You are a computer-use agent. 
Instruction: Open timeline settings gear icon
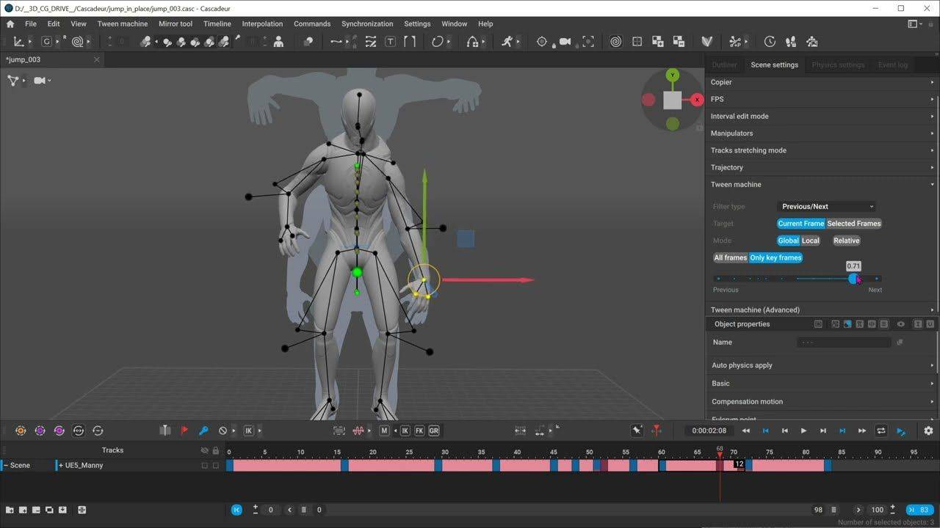[928, 430]
